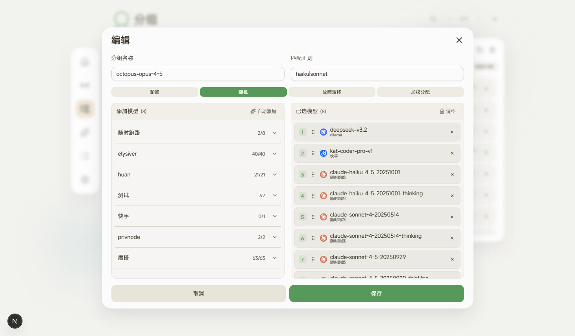
Task: Click drag handle of kat-coder-pro-v1 row
Action: point(313,153)
